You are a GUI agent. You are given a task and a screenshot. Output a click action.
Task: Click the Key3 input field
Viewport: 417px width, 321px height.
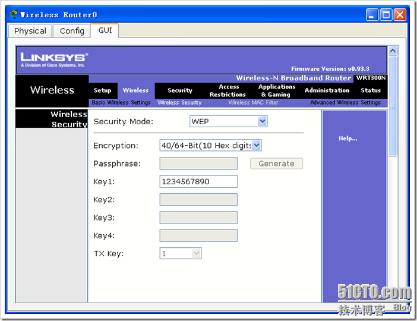[198, 218]
